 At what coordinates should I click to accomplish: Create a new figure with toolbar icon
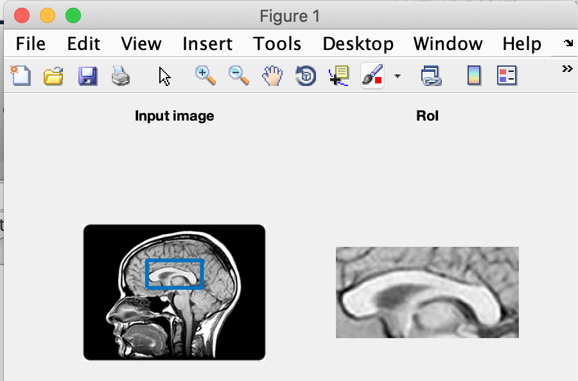pos(21,76)
